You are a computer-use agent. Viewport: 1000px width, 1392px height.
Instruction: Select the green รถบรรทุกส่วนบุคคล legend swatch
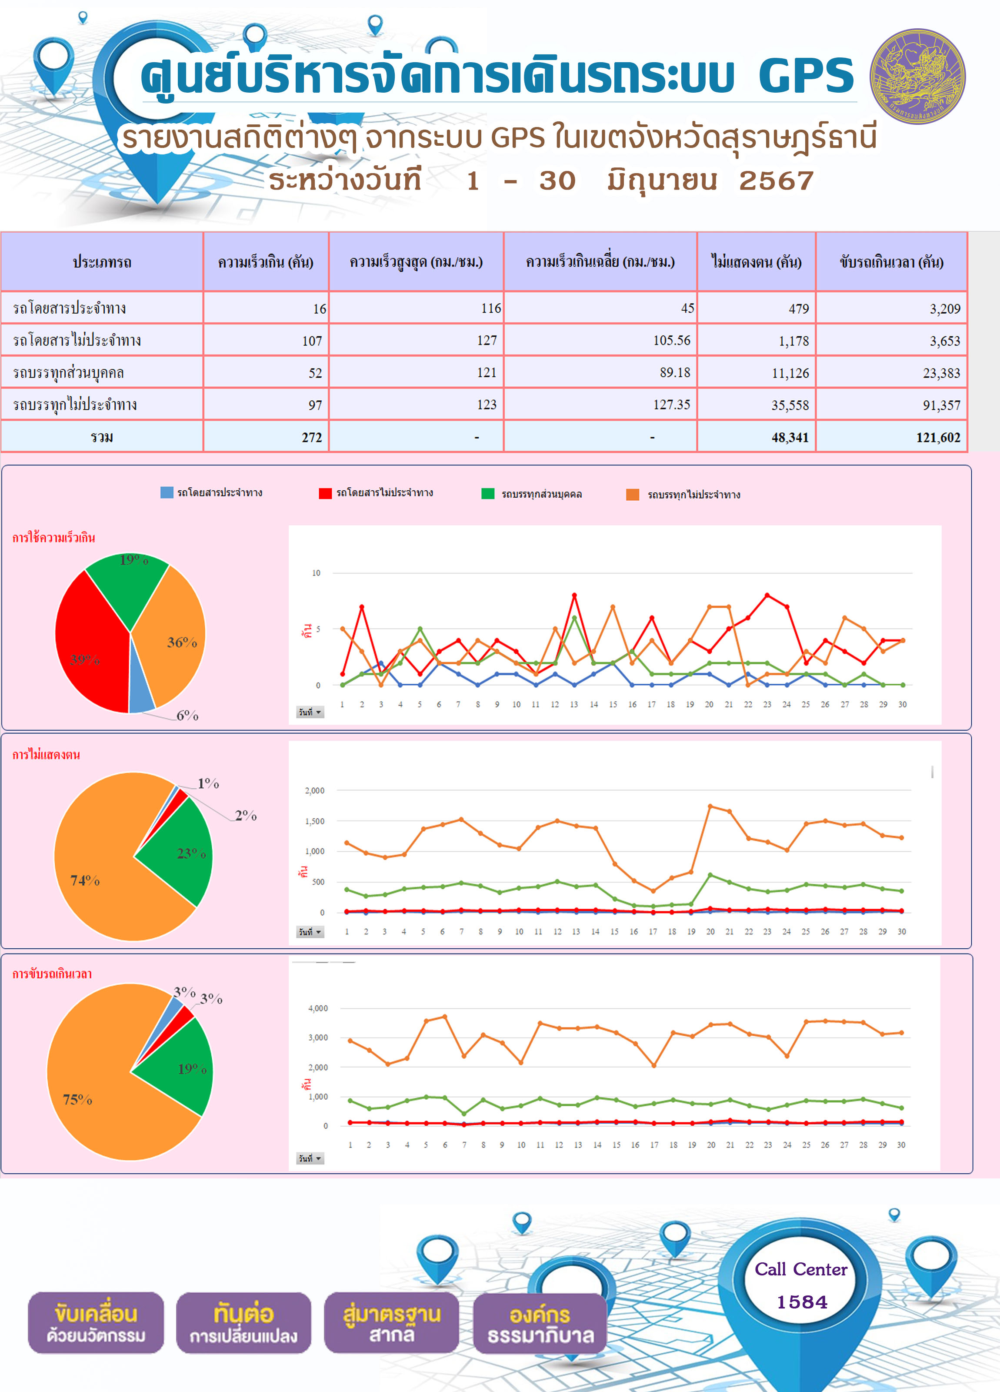[488, 493]
